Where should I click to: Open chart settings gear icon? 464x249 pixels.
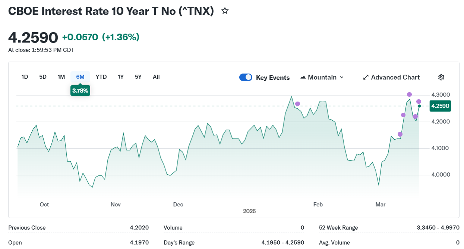441,77
